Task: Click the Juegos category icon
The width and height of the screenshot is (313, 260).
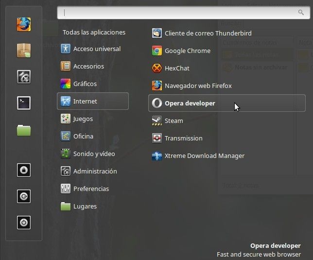Action: click(66, 119)
